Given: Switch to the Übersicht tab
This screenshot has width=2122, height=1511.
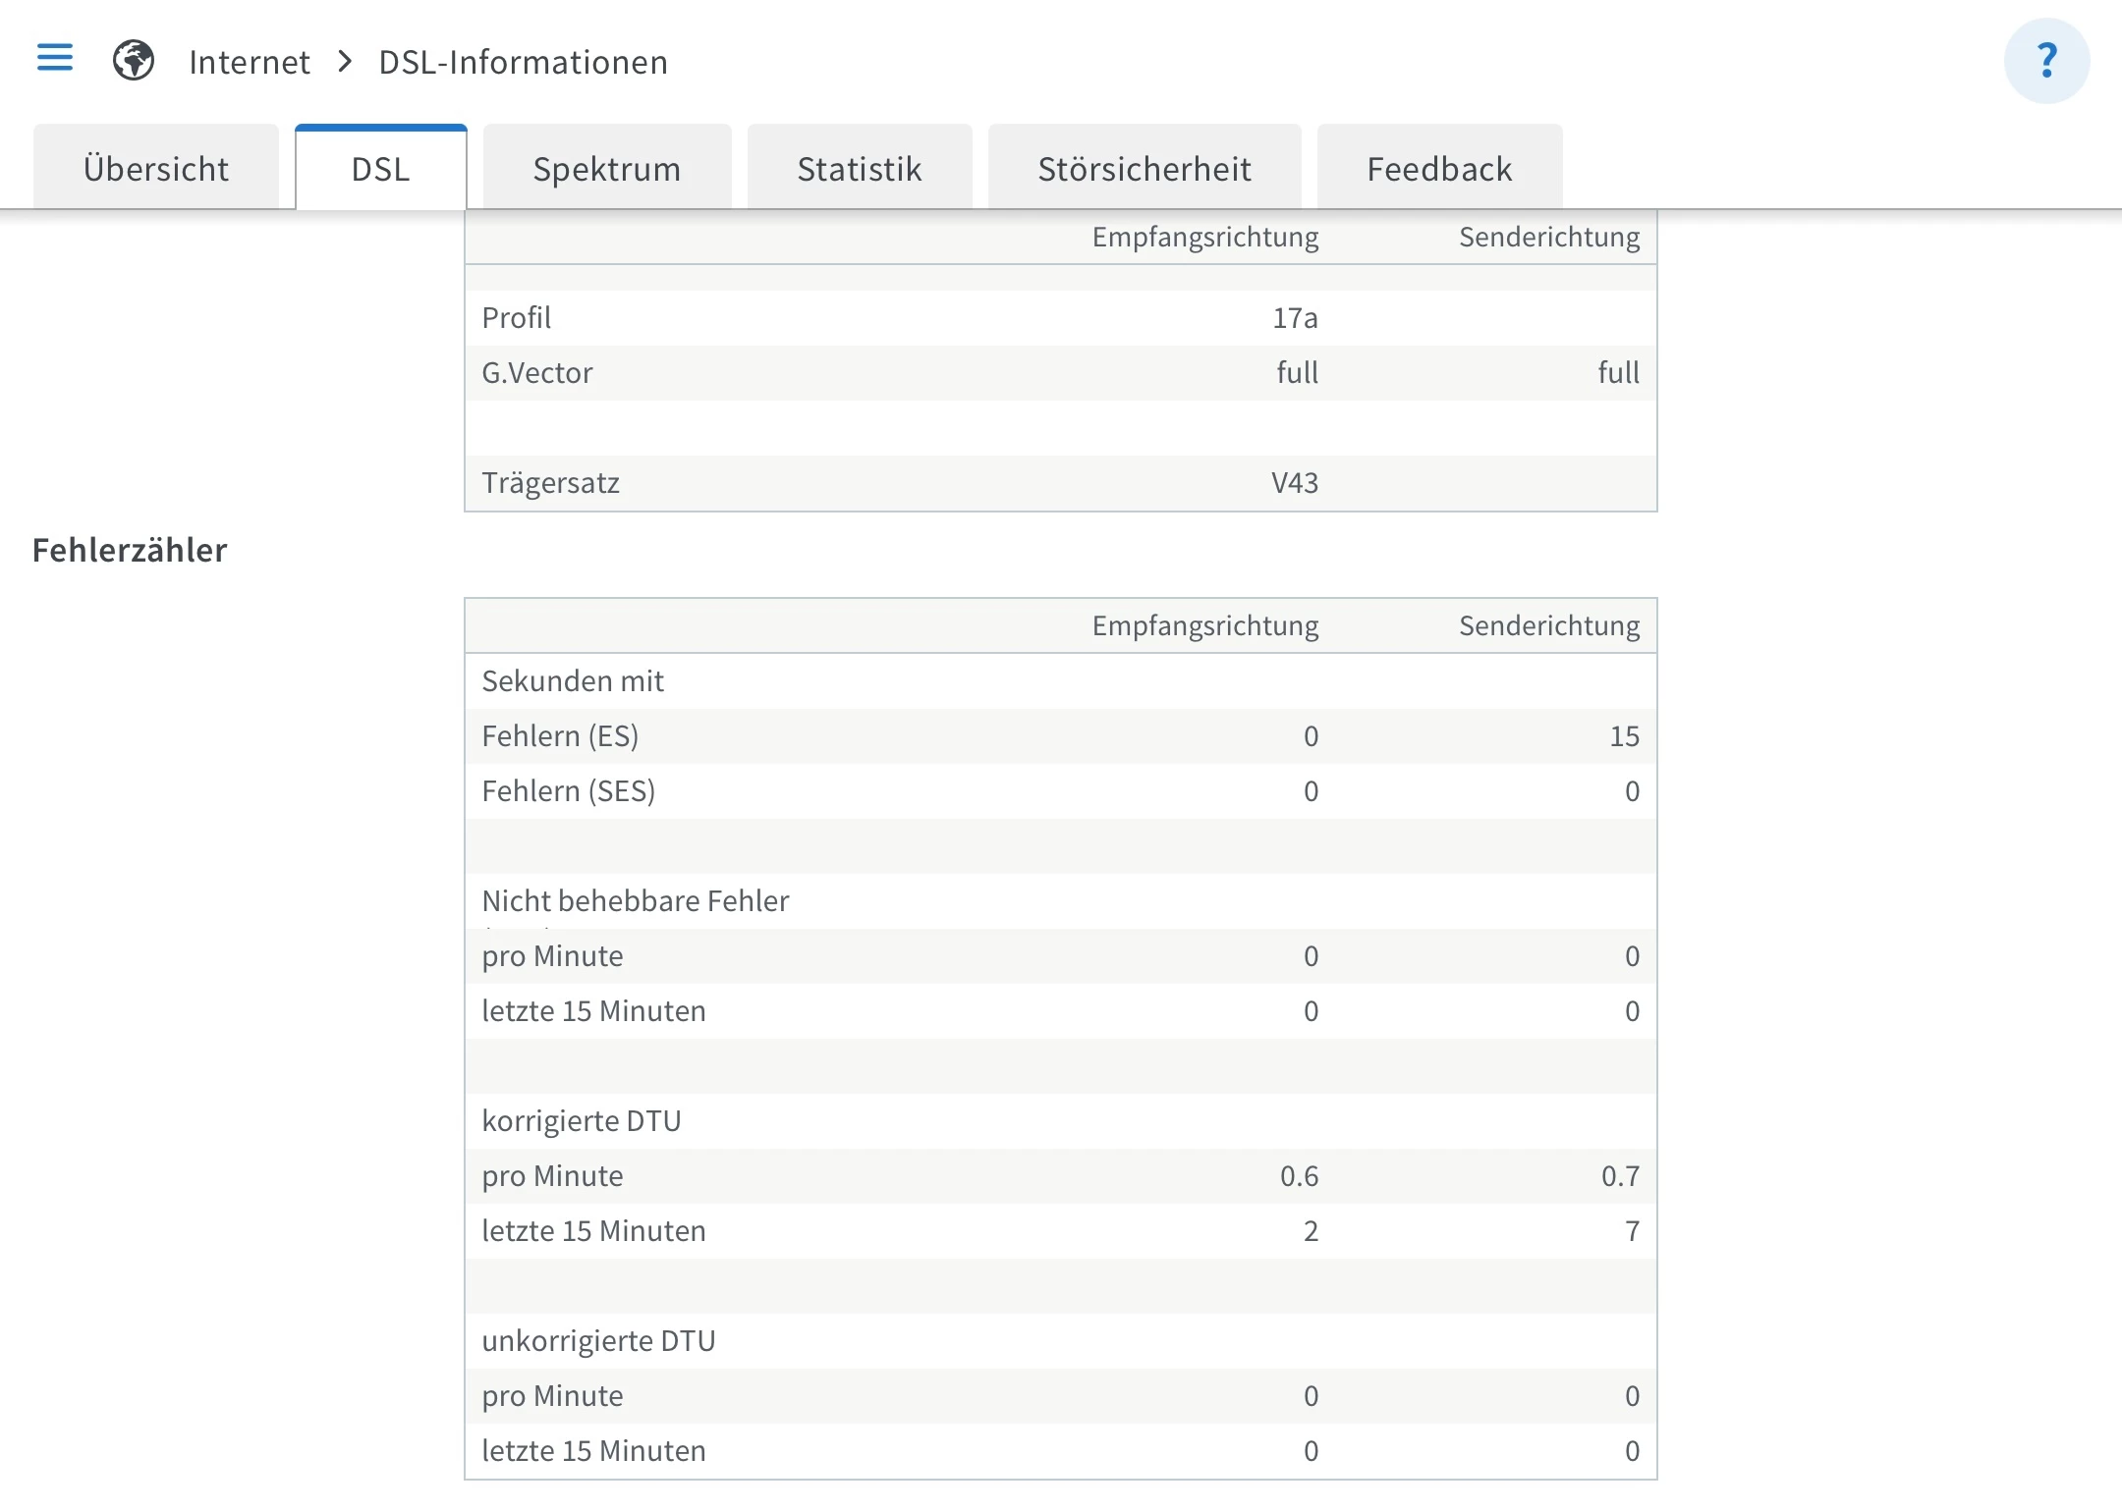Looking at the screenshot, I should point(156,169).
